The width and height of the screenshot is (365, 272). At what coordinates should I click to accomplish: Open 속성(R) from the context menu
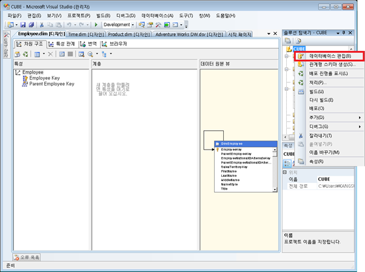(330, 162)
